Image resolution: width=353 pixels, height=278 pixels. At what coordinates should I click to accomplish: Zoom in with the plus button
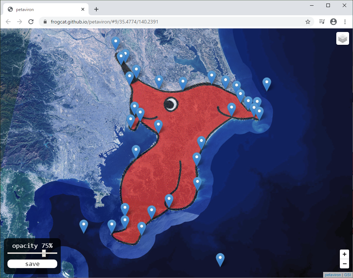pyautogui.click(x=344, y=255)
